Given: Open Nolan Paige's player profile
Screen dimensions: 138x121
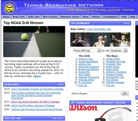Looking at the screenshot, I should [113, 67].
